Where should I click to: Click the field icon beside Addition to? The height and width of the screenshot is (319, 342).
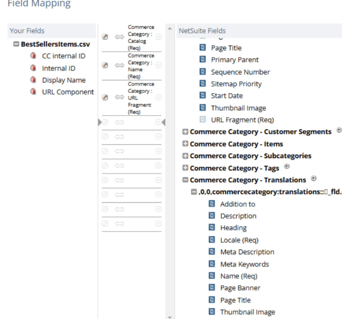click(x=212, y=204)
